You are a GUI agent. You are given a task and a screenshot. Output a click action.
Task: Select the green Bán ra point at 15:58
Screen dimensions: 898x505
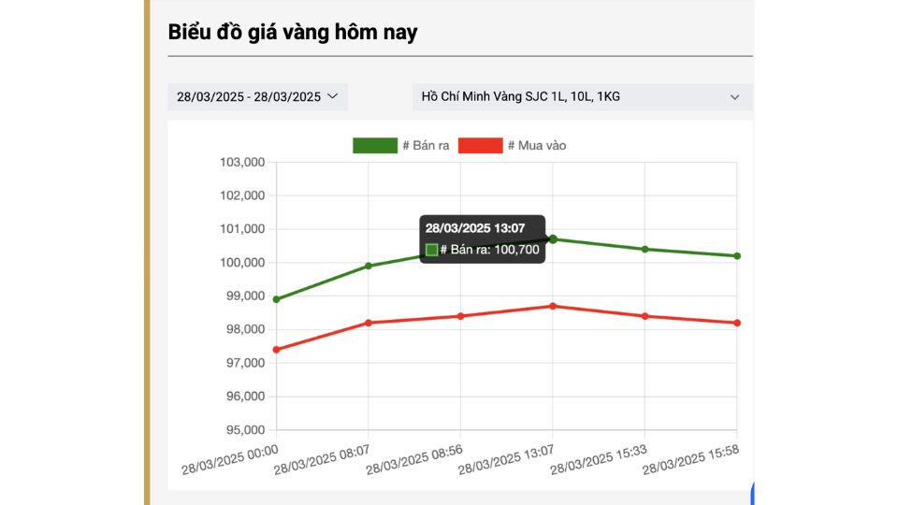pyautogui.click(x=737, y=256)
